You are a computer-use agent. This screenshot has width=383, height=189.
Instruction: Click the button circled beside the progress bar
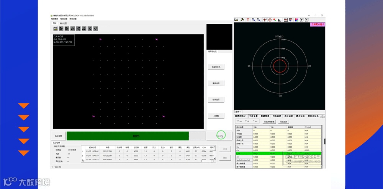point(219,136)
